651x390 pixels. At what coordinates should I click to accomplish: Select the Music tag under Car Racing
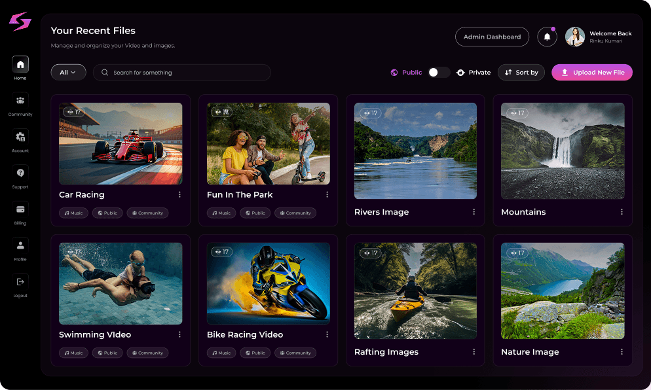pyautogui.click(x=73, y=213)
